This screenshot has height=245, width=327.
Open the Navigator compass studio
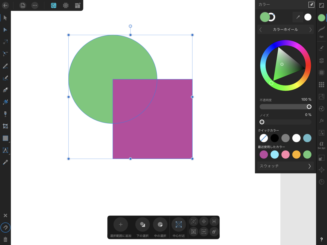(x=322, y=170)
